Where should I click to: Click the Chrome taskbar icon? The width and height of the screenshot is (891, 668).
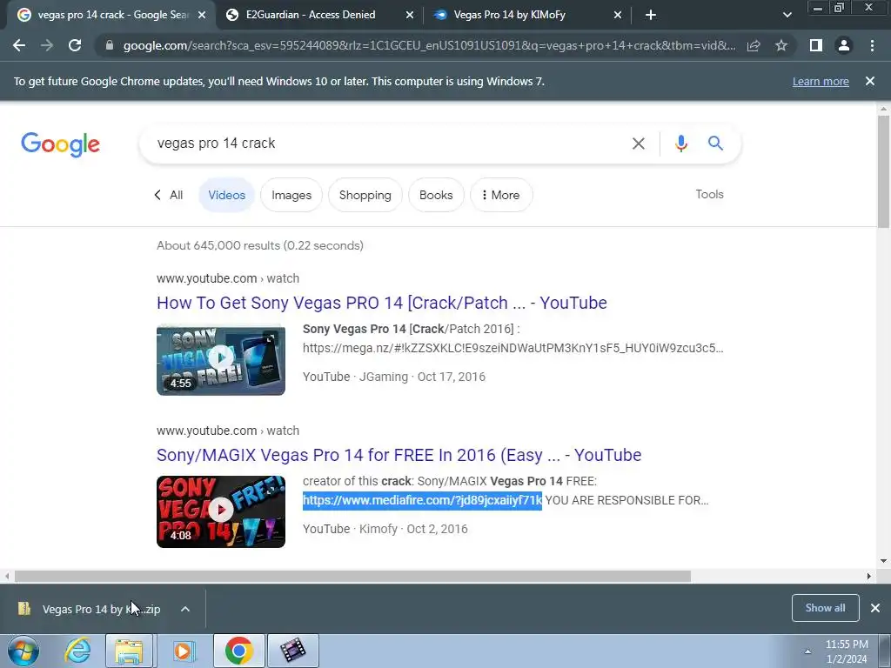coord(239,651)
